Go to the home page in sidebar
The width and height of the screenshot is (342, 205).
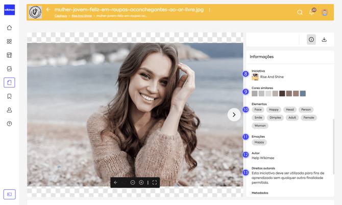point(9,28)
